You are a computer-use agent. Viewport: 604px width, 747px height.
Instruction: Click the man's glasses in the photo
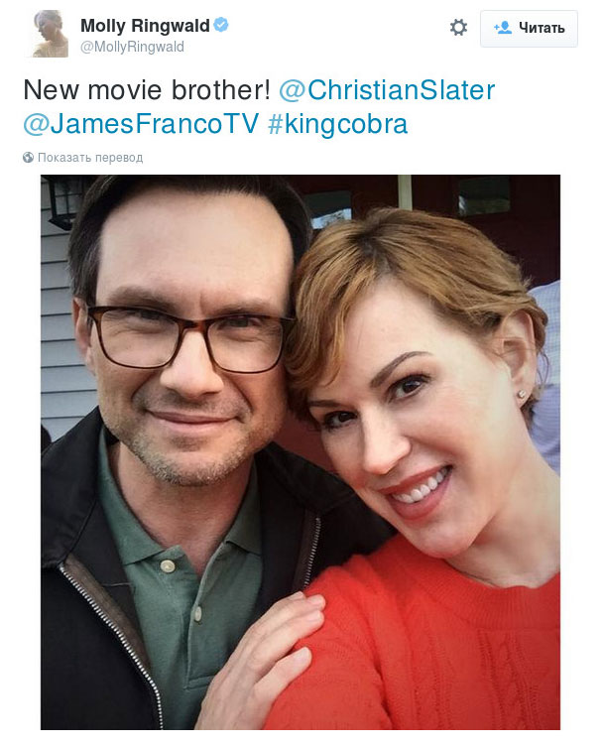click(x=190, y=337)
